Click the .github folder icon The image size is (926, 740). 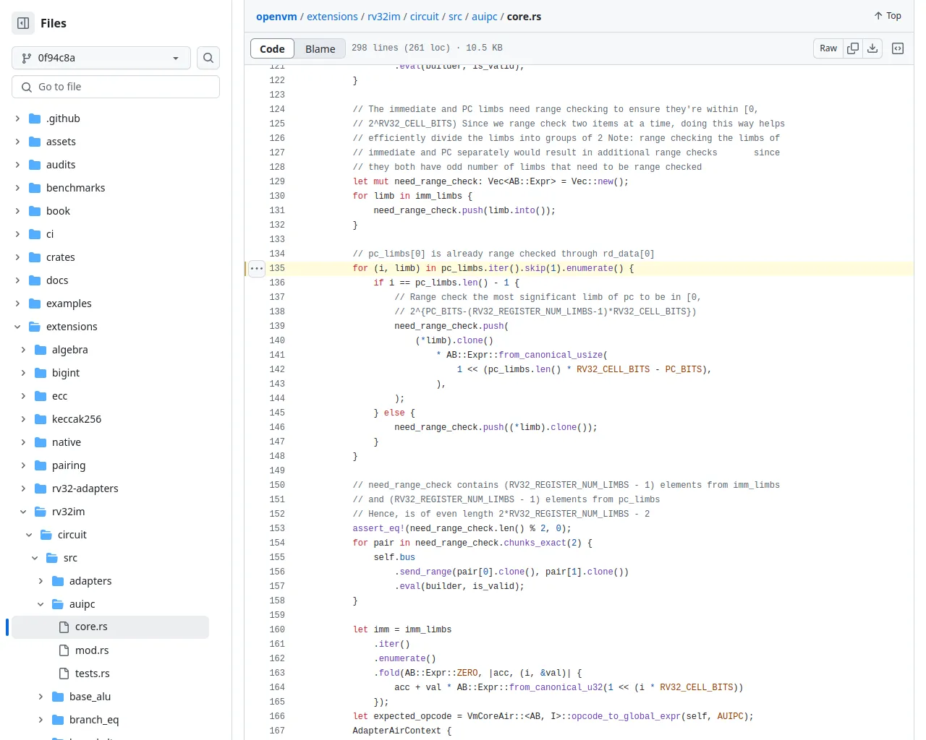35,119
